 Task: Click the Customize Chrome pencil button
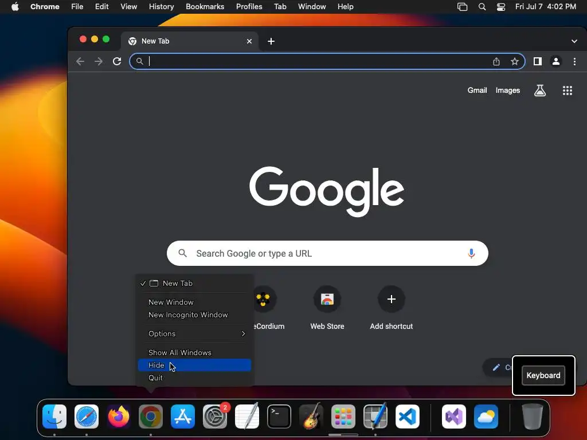pos(498,367)
